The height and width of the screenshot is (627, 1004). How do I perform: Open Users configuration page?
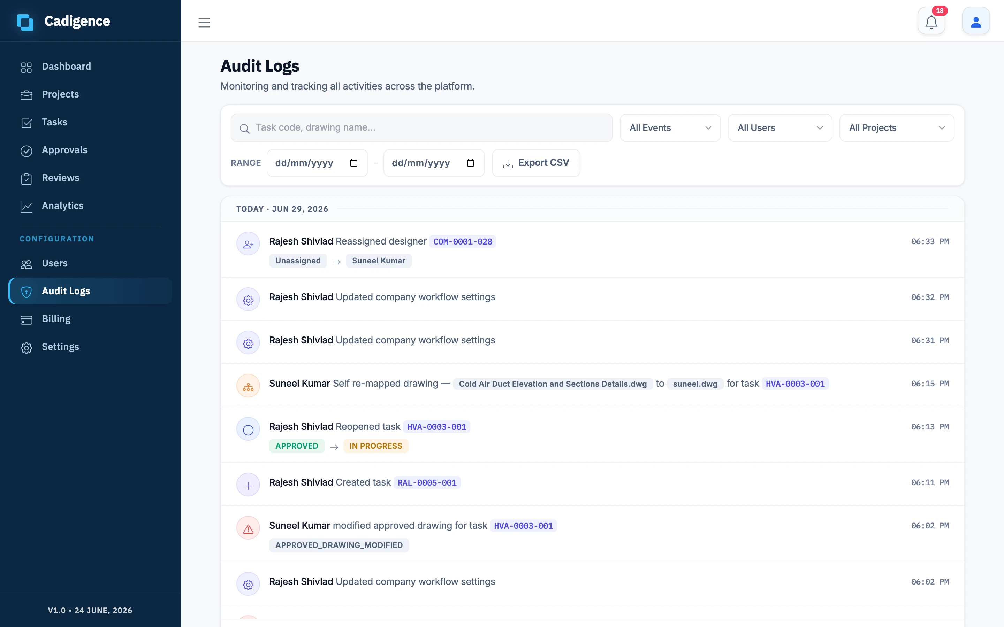[90, 263]
